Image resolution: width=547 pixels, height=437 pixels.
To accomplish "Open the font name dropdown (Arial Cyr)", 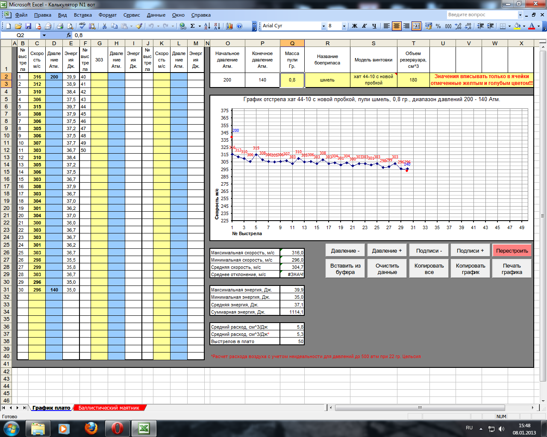I will pyautogui.click(x=323, y=26).
